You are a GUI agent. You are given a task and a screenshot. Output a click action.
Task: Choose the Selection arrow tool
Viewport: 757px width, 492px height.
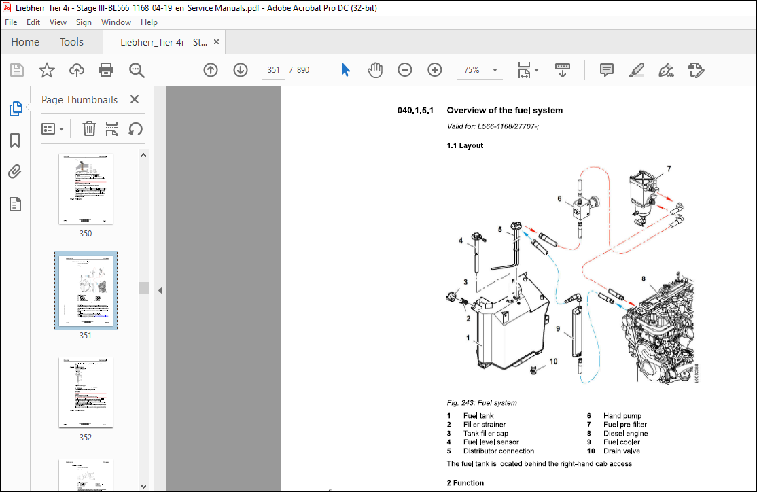345,70
